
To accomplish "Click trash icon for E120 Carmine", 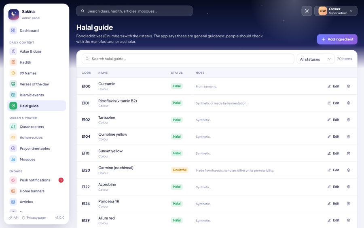I will (349, 170).
